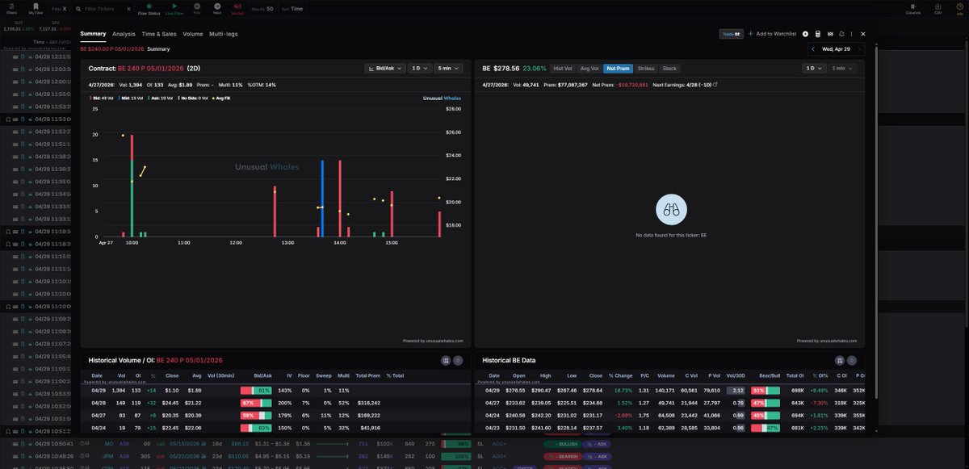Open the binoculars icon in modal header
The height and width of the screenshot is (469, 969).
[x=829, y=34]
